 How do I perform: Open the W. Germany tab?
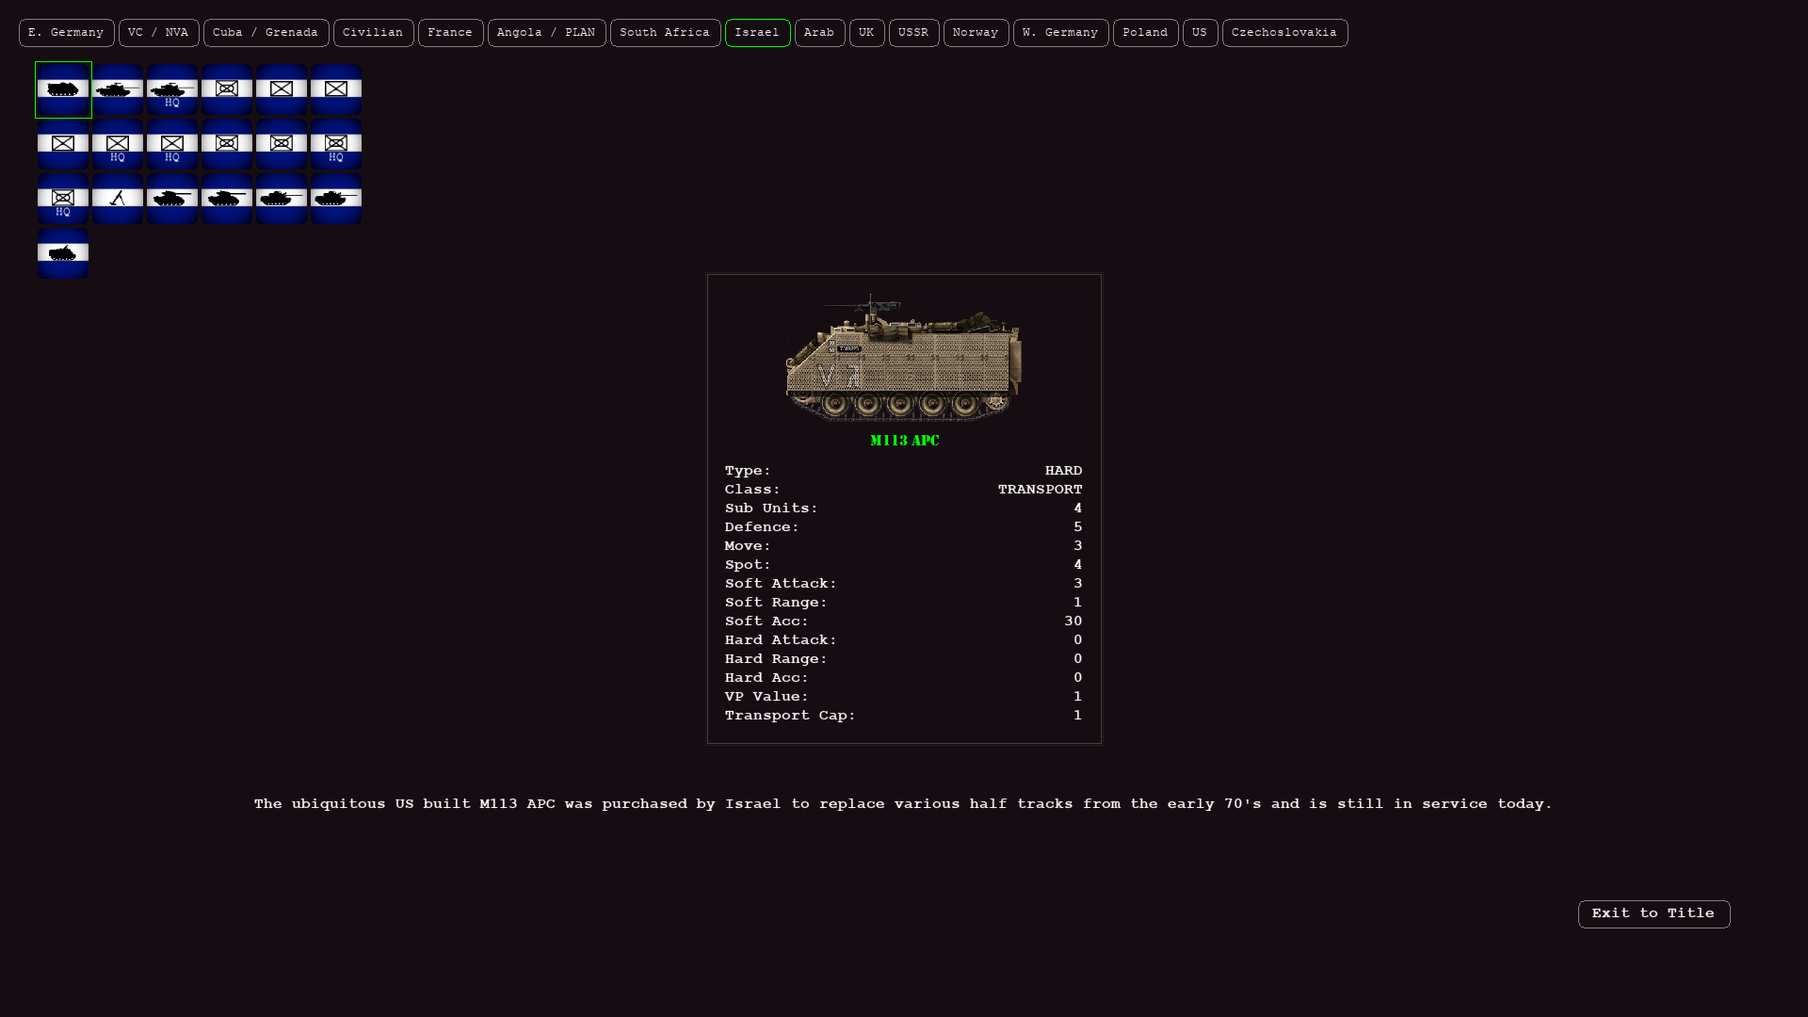pos(1060,33)
